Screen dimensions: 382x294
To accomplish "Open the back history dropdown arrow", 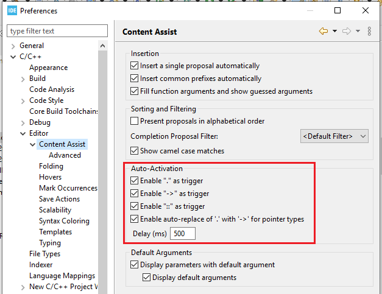I will (x=334, y=32).
